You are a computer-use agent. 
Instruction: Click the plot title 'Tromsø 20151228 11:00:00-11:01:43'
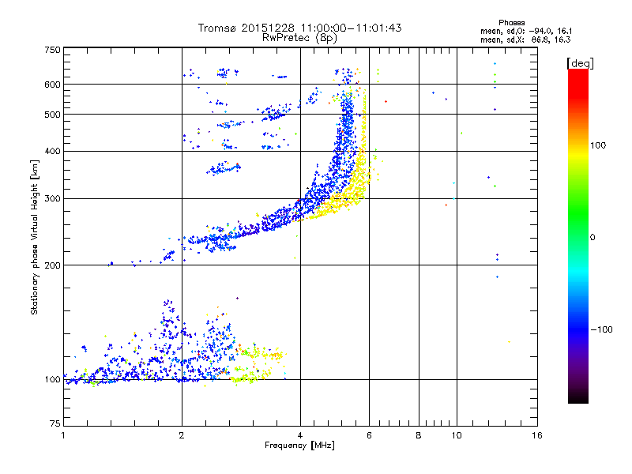(299, 28)
